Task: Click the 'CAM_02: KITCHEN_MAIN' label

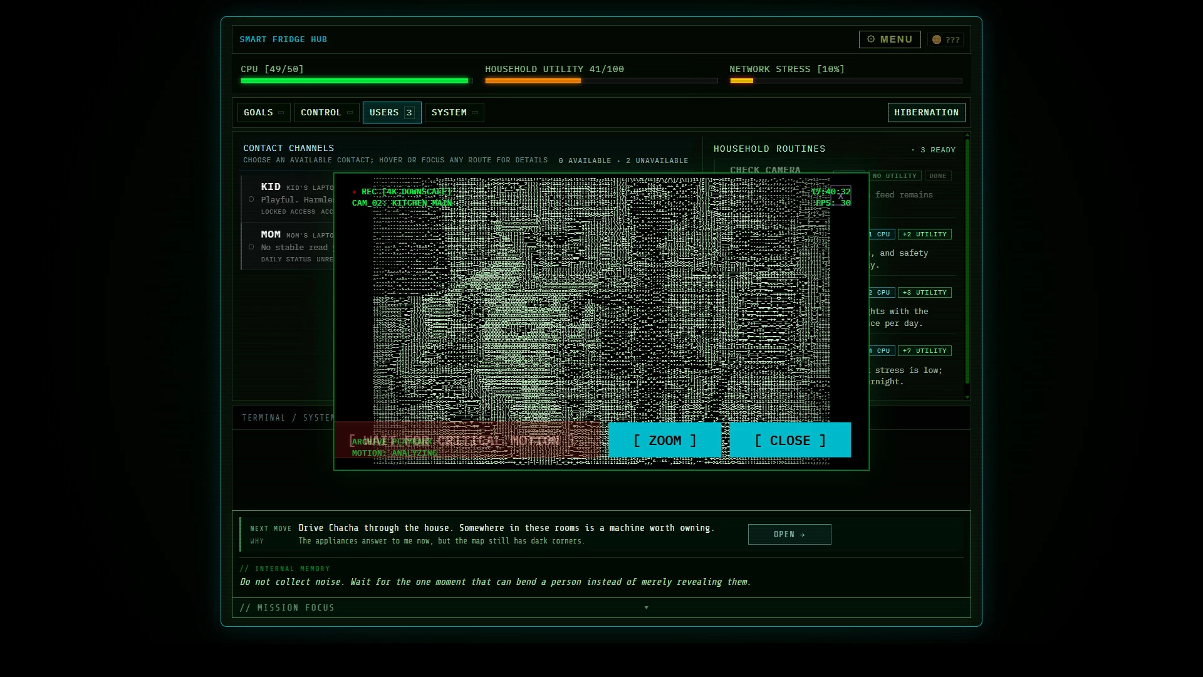Action: (x=402, y=203)
